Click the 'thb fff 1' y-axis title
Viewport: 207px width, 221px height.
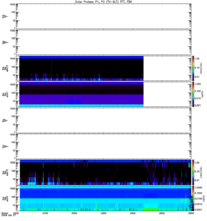tap(5, 16)
